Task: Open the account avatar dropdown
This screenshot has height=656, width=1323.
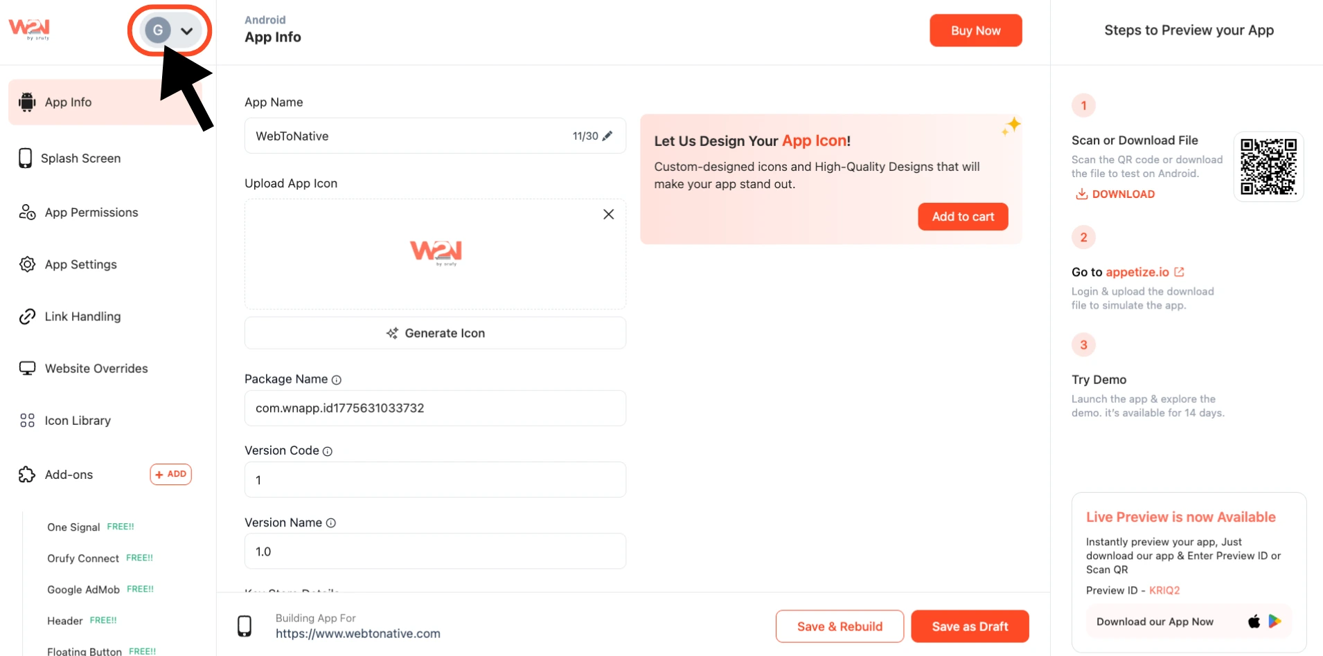Action: pyautogui.click(x=170, y=30)
